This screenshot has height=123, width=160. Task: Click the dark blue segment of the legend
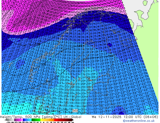[24, 120]
